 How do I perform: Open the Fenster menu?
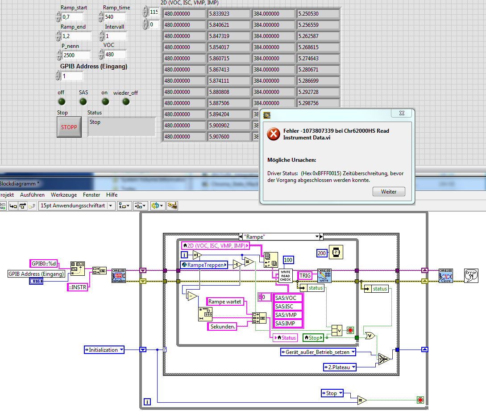coord(91,195)
